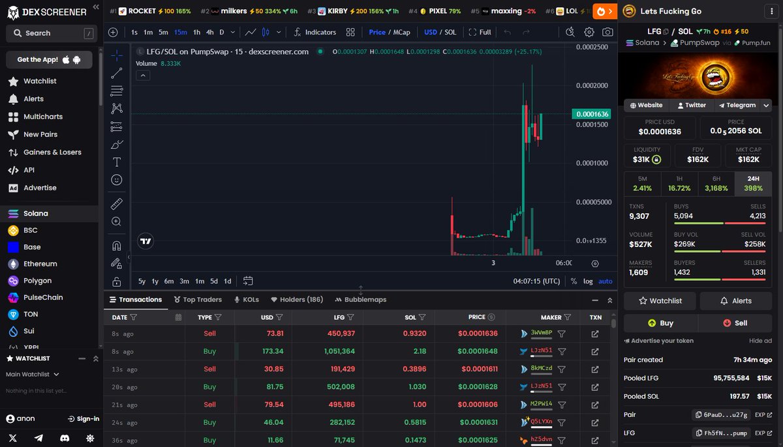Open the token Website link
Screen dimensions: 783x447
point(646,105)
